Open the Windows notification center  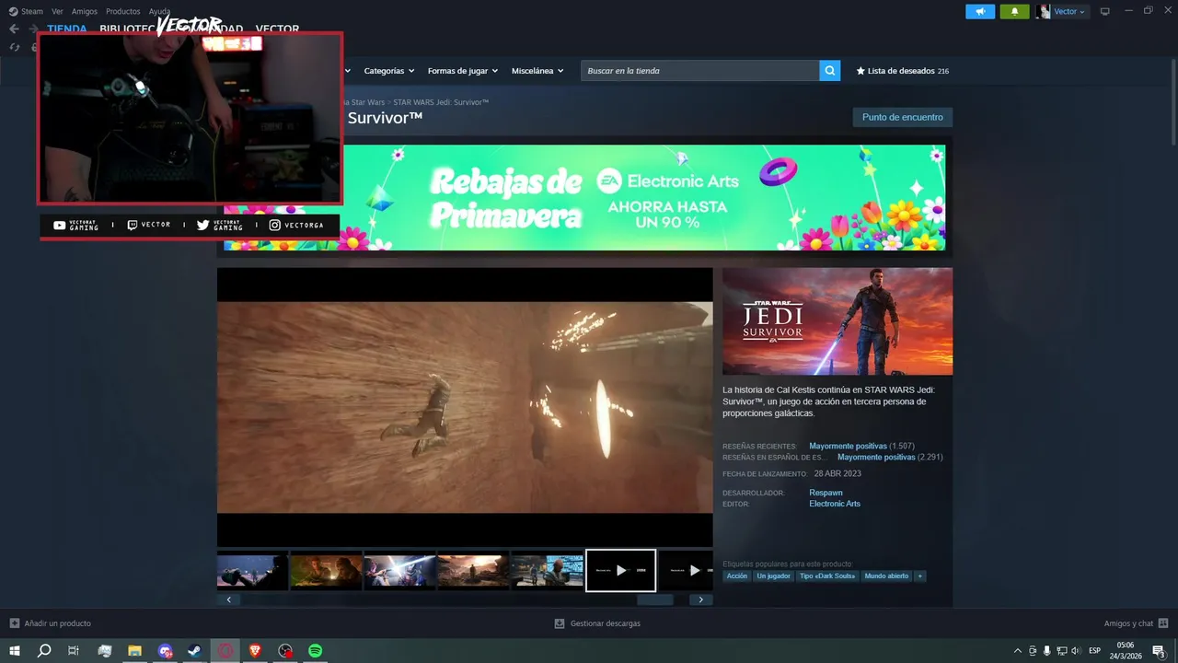click(x=1160, y=651)
